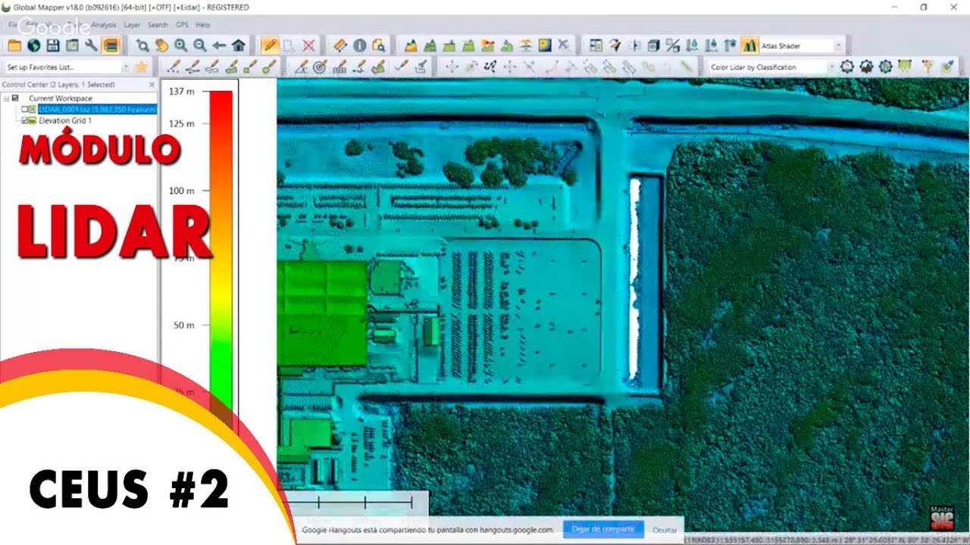The image size is (970, 545).
Task: Open the Color Lidar by Classification dropdown
Action: tap(831, 67)
